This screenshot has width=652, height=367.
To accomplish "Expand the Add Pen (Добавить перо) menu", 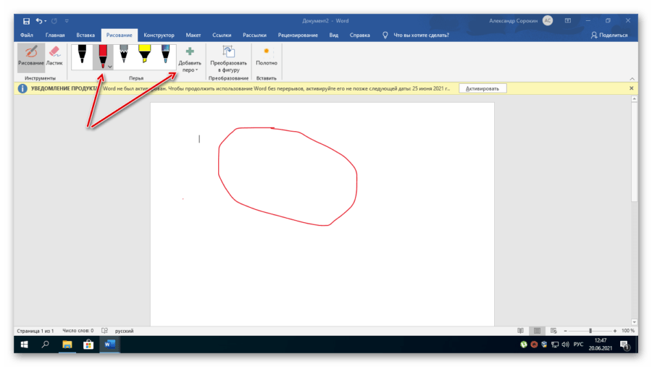I will click(190, 67).
